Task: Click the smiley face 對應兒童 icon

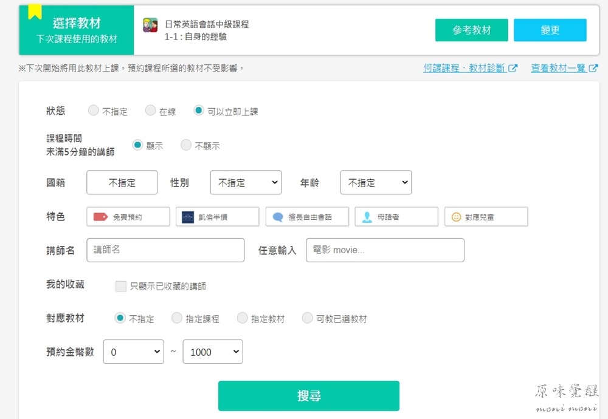Action: [x=456, y=217]
